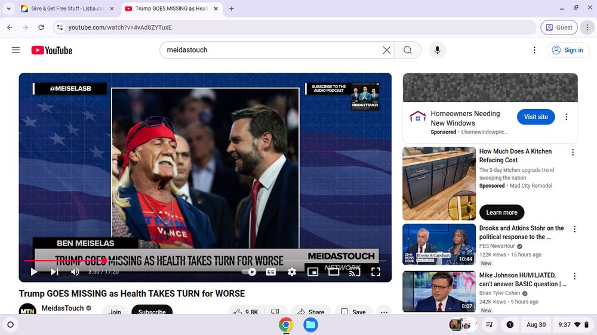Reload the page
The height and width of the screenshot is (335, 597).
[41, 27]
